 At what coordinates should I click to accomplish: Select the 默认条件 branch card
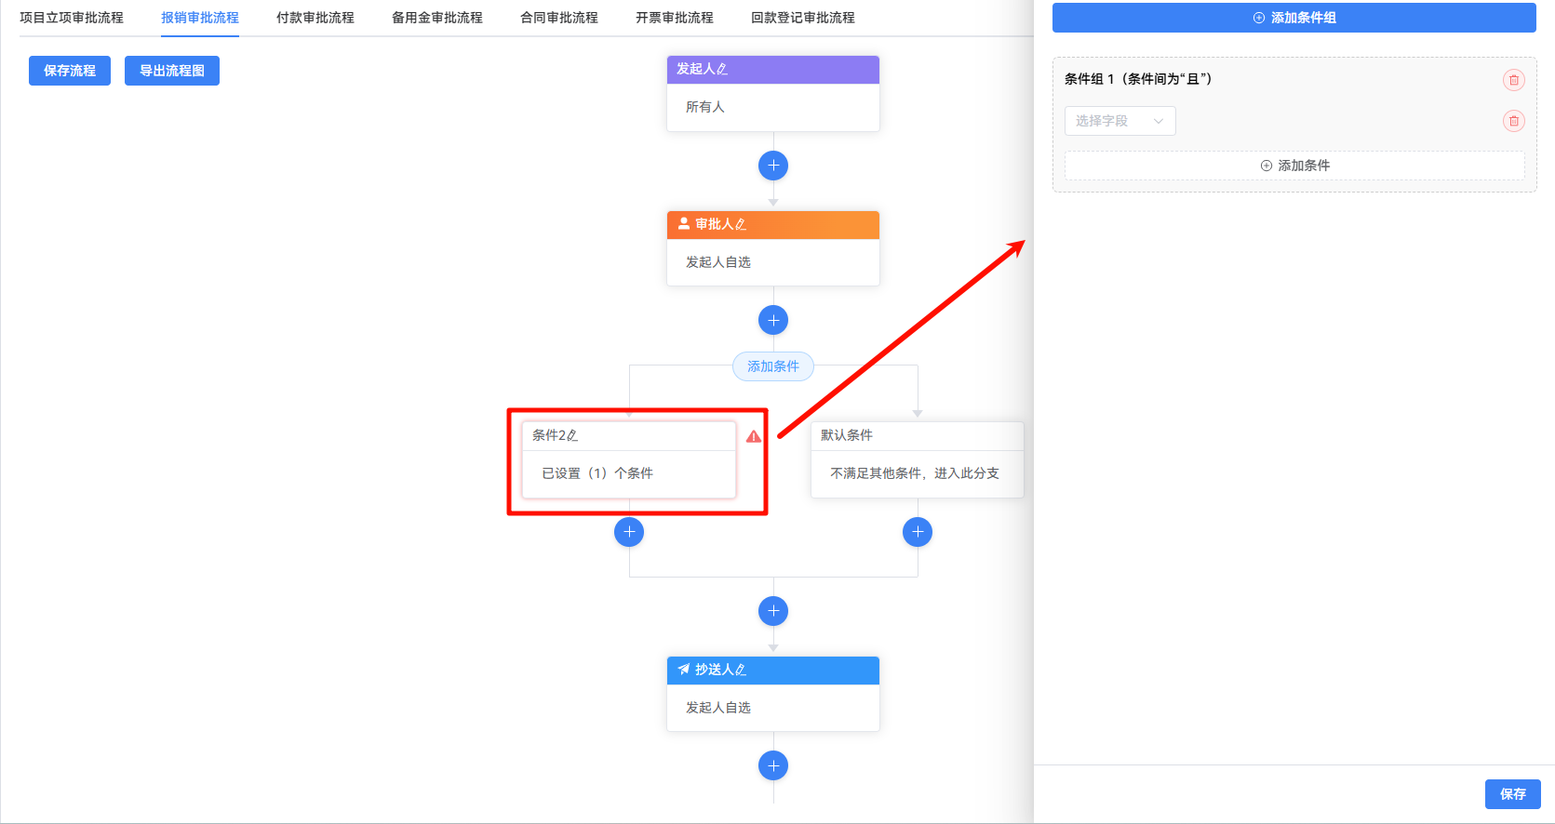pos(917,461)
